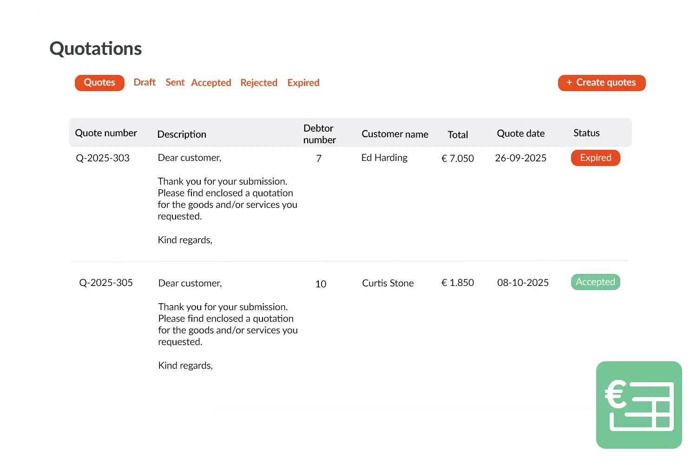697x465 pixels.
Task: Click the Description column header
Action: coord(182,134)
